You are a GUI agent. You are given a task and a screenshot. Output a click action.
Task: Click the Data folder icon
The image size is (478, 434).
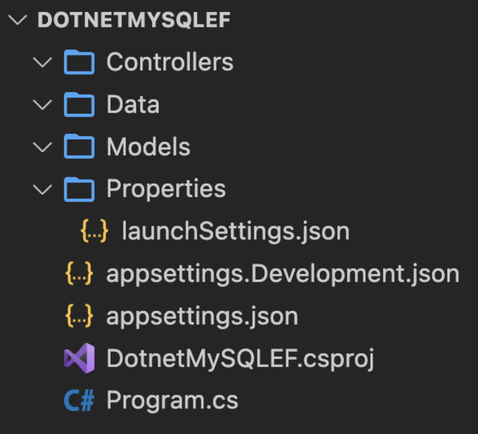pyautogui.click(x=79, y=105)
